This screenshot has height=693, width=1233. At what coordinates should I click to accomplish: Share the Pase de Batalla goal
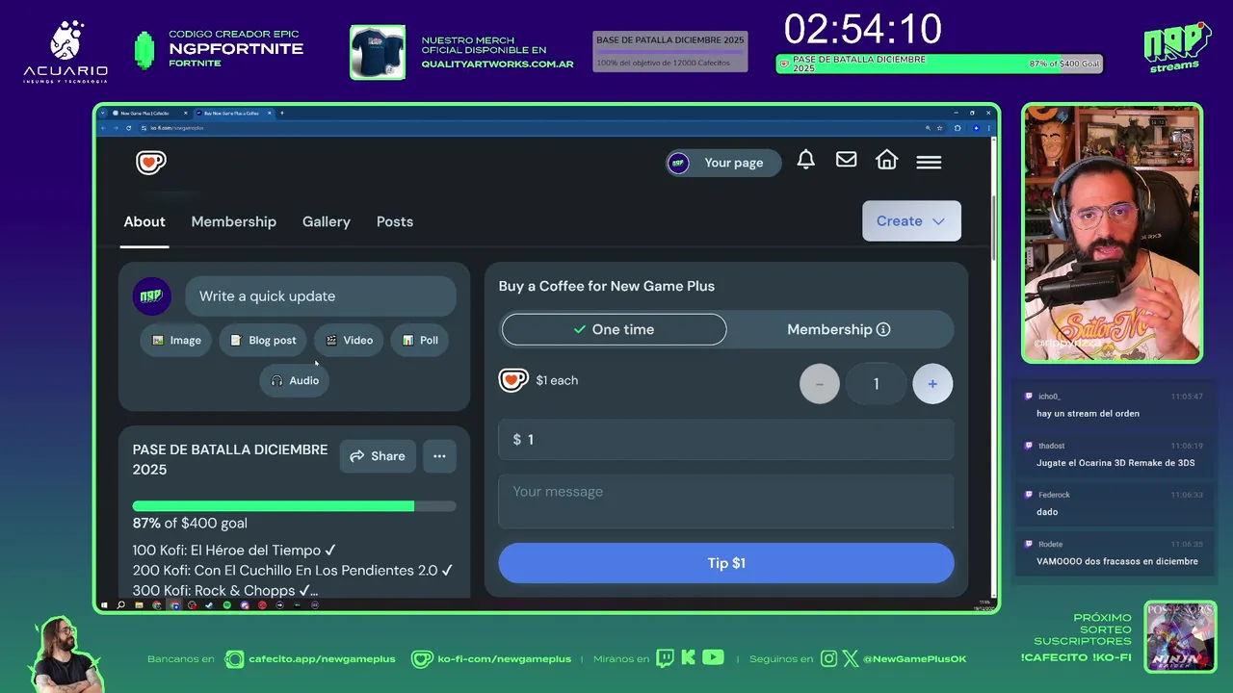(x=378, y=456)
